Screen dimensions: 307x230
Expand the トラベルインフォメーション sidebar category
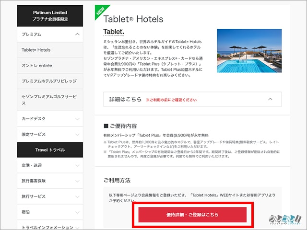click(78, 227)
